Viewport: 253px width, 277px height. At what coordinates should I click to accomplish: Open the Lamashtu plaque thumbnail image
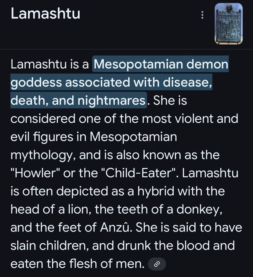point(229,24)
